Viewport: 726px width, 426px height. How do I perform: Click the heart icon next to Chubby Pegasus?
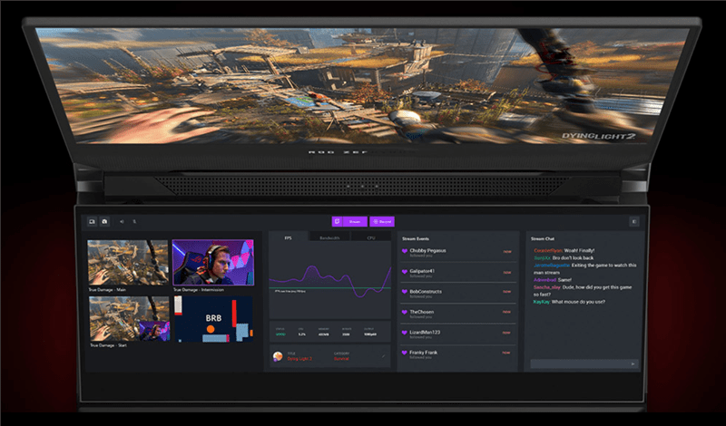click(x=405, y=252)
